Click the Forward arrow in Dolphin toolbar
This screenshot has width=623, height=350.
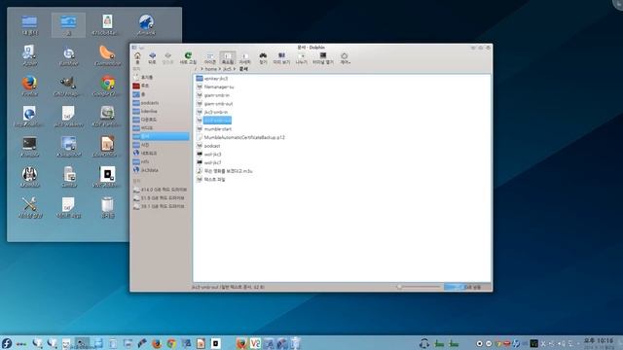[x=167, y=58]
